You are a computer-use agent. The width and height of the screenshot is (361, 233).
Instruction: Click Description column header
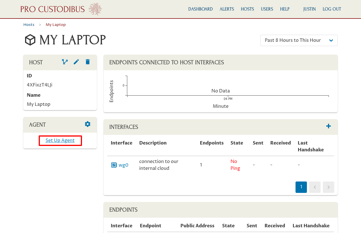(x=153, y=143)
